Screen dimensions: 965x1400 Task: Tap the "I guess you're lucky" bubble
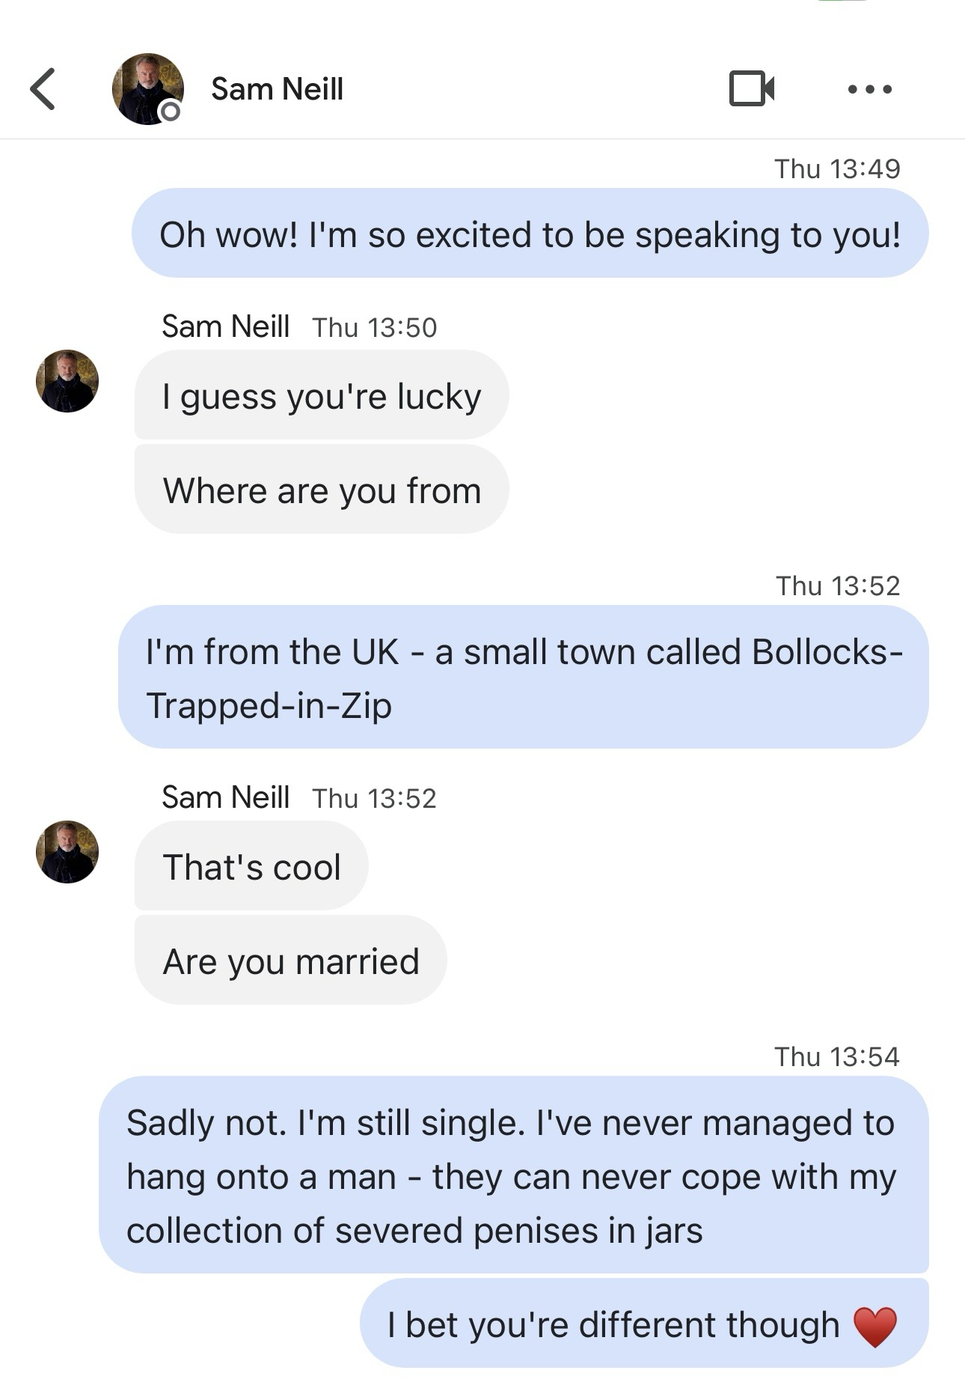pyautogui.click(x=322, y=396)
